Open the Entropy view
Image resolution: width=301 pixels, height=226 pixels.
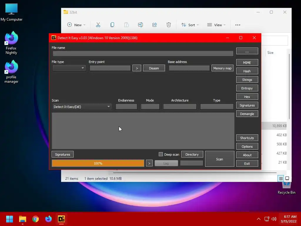[x=247, y=88]
